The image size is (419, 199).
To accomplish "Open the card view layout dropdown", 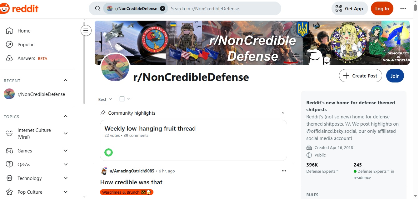I will tap(125, 99).
